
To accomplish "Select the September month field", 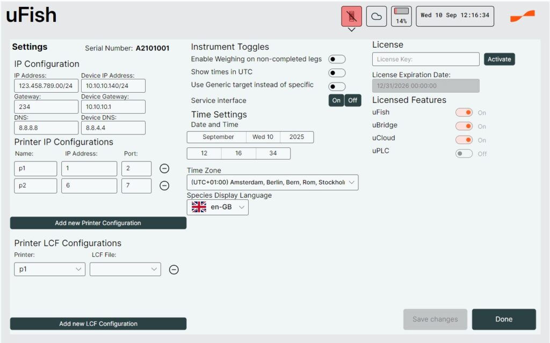I will coord(218,137).
